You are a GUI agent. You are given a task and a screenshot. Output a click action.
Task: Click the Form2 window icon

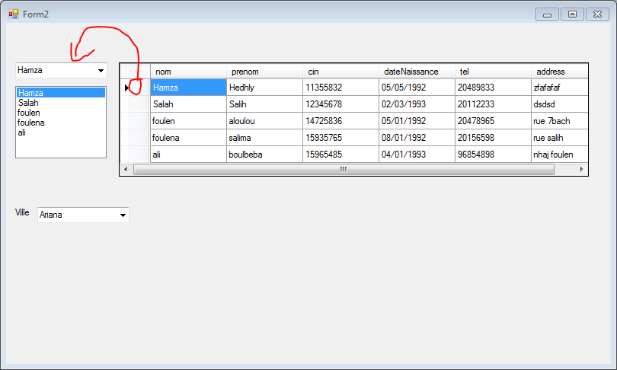[x=14, y=14]
